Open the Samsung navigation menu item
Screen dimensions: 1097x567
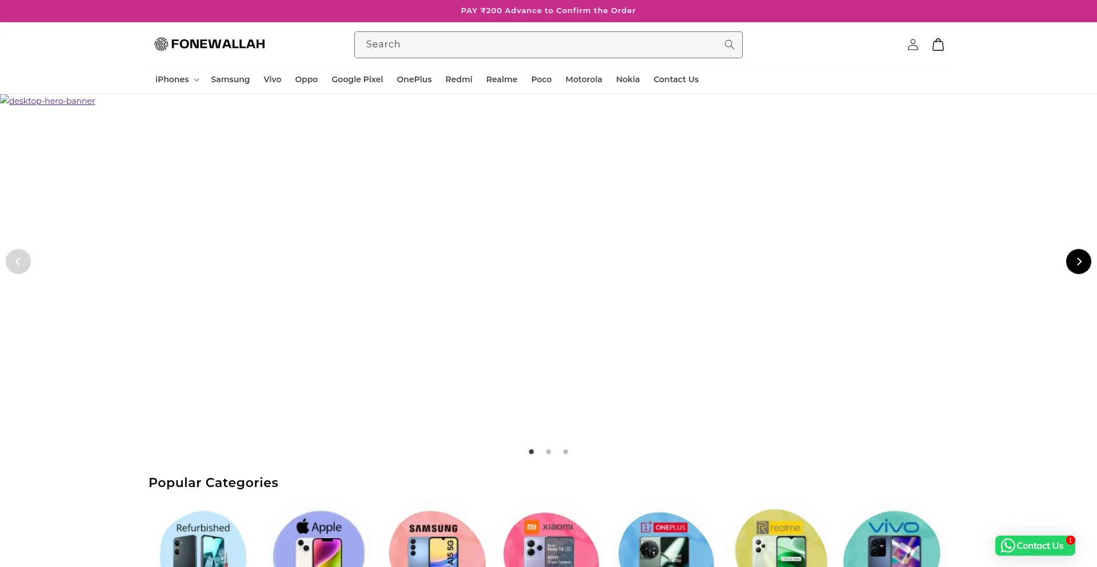[230, 79]
